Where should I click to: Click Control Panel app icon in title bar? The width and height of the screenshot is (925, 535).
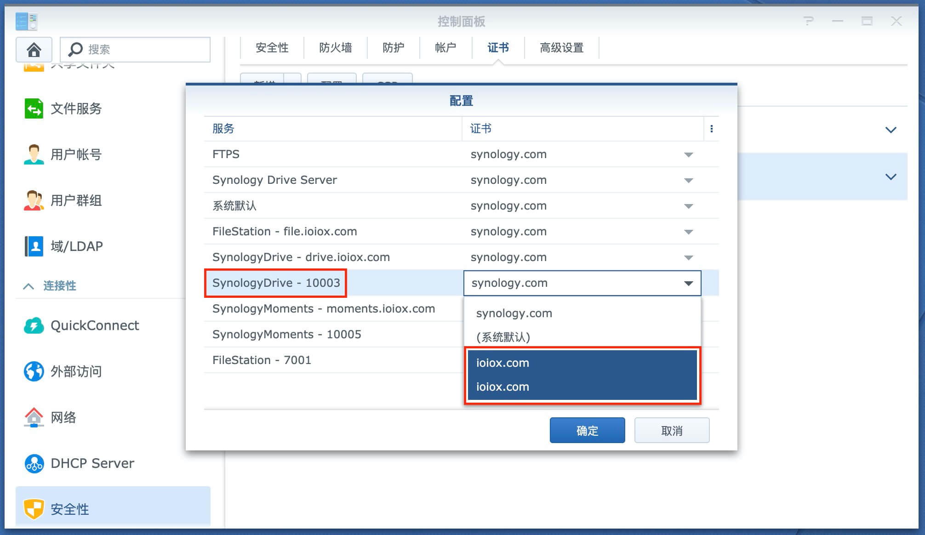coord(26,21)
